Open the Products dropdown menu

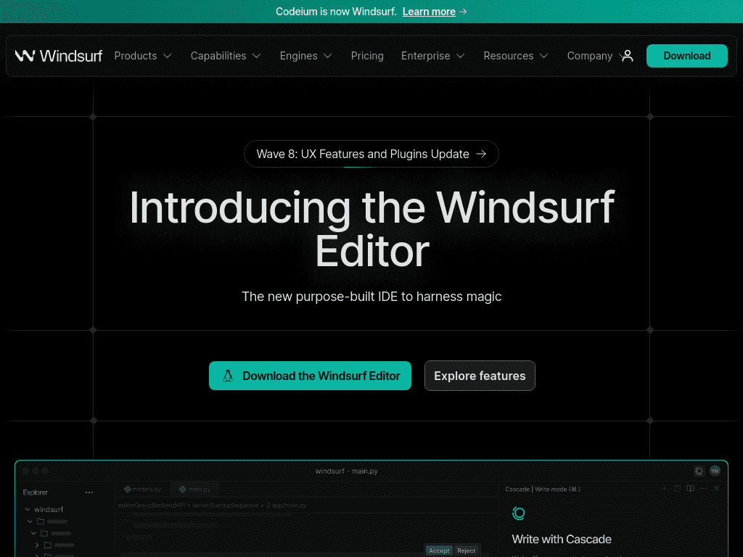click(143, 56)
